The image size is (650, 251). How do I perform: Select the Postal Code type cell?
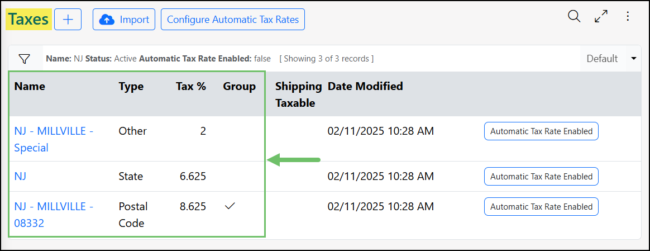coord(133,215)
